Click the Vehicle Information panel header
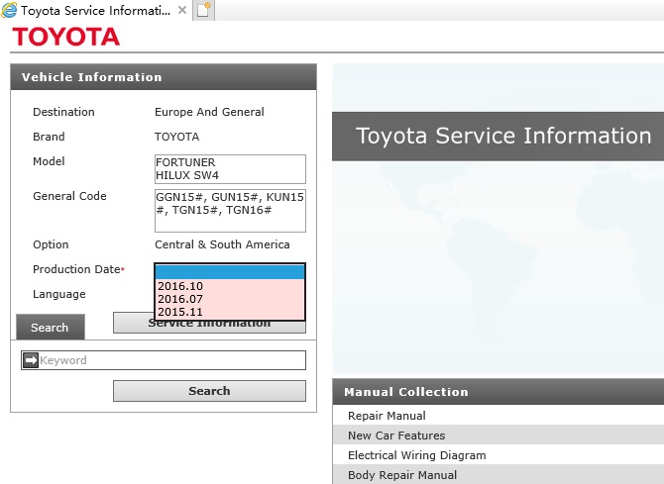The width and height of the screenshot is (664, 484). pyautogui.click(x=164, y=77)
